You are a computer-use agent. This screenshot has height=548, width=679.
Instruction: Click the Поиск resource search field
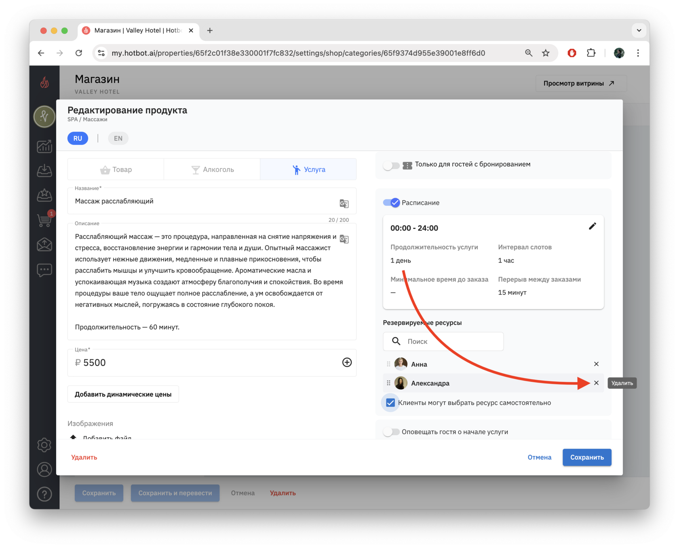pyautogui.click(x=443, y=341)
